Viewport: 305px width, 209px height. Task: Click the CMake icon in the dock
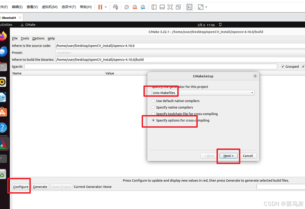4,143
